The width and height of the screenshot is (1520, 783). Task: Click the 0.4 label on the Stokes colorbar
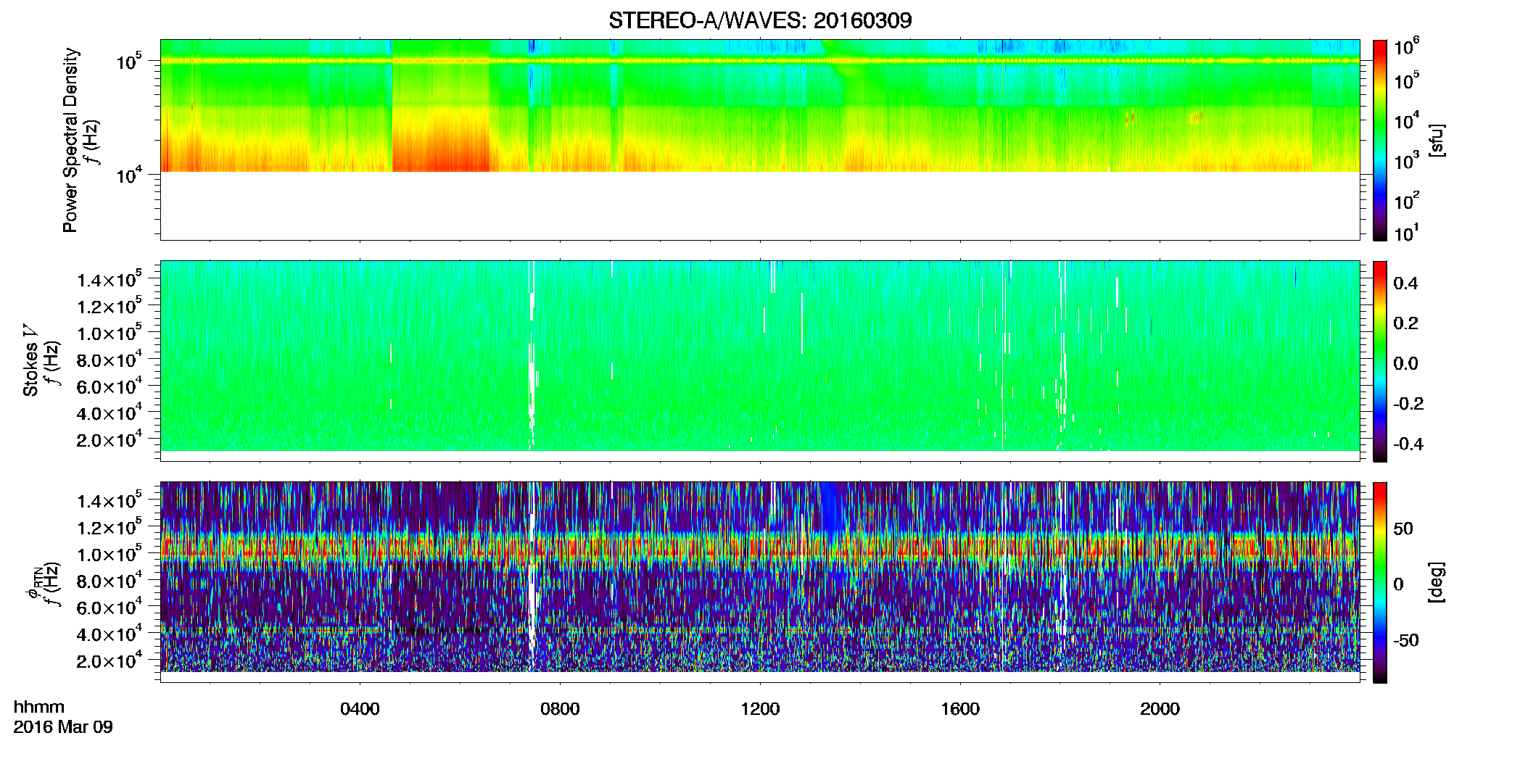click(x=1405, y=283)
